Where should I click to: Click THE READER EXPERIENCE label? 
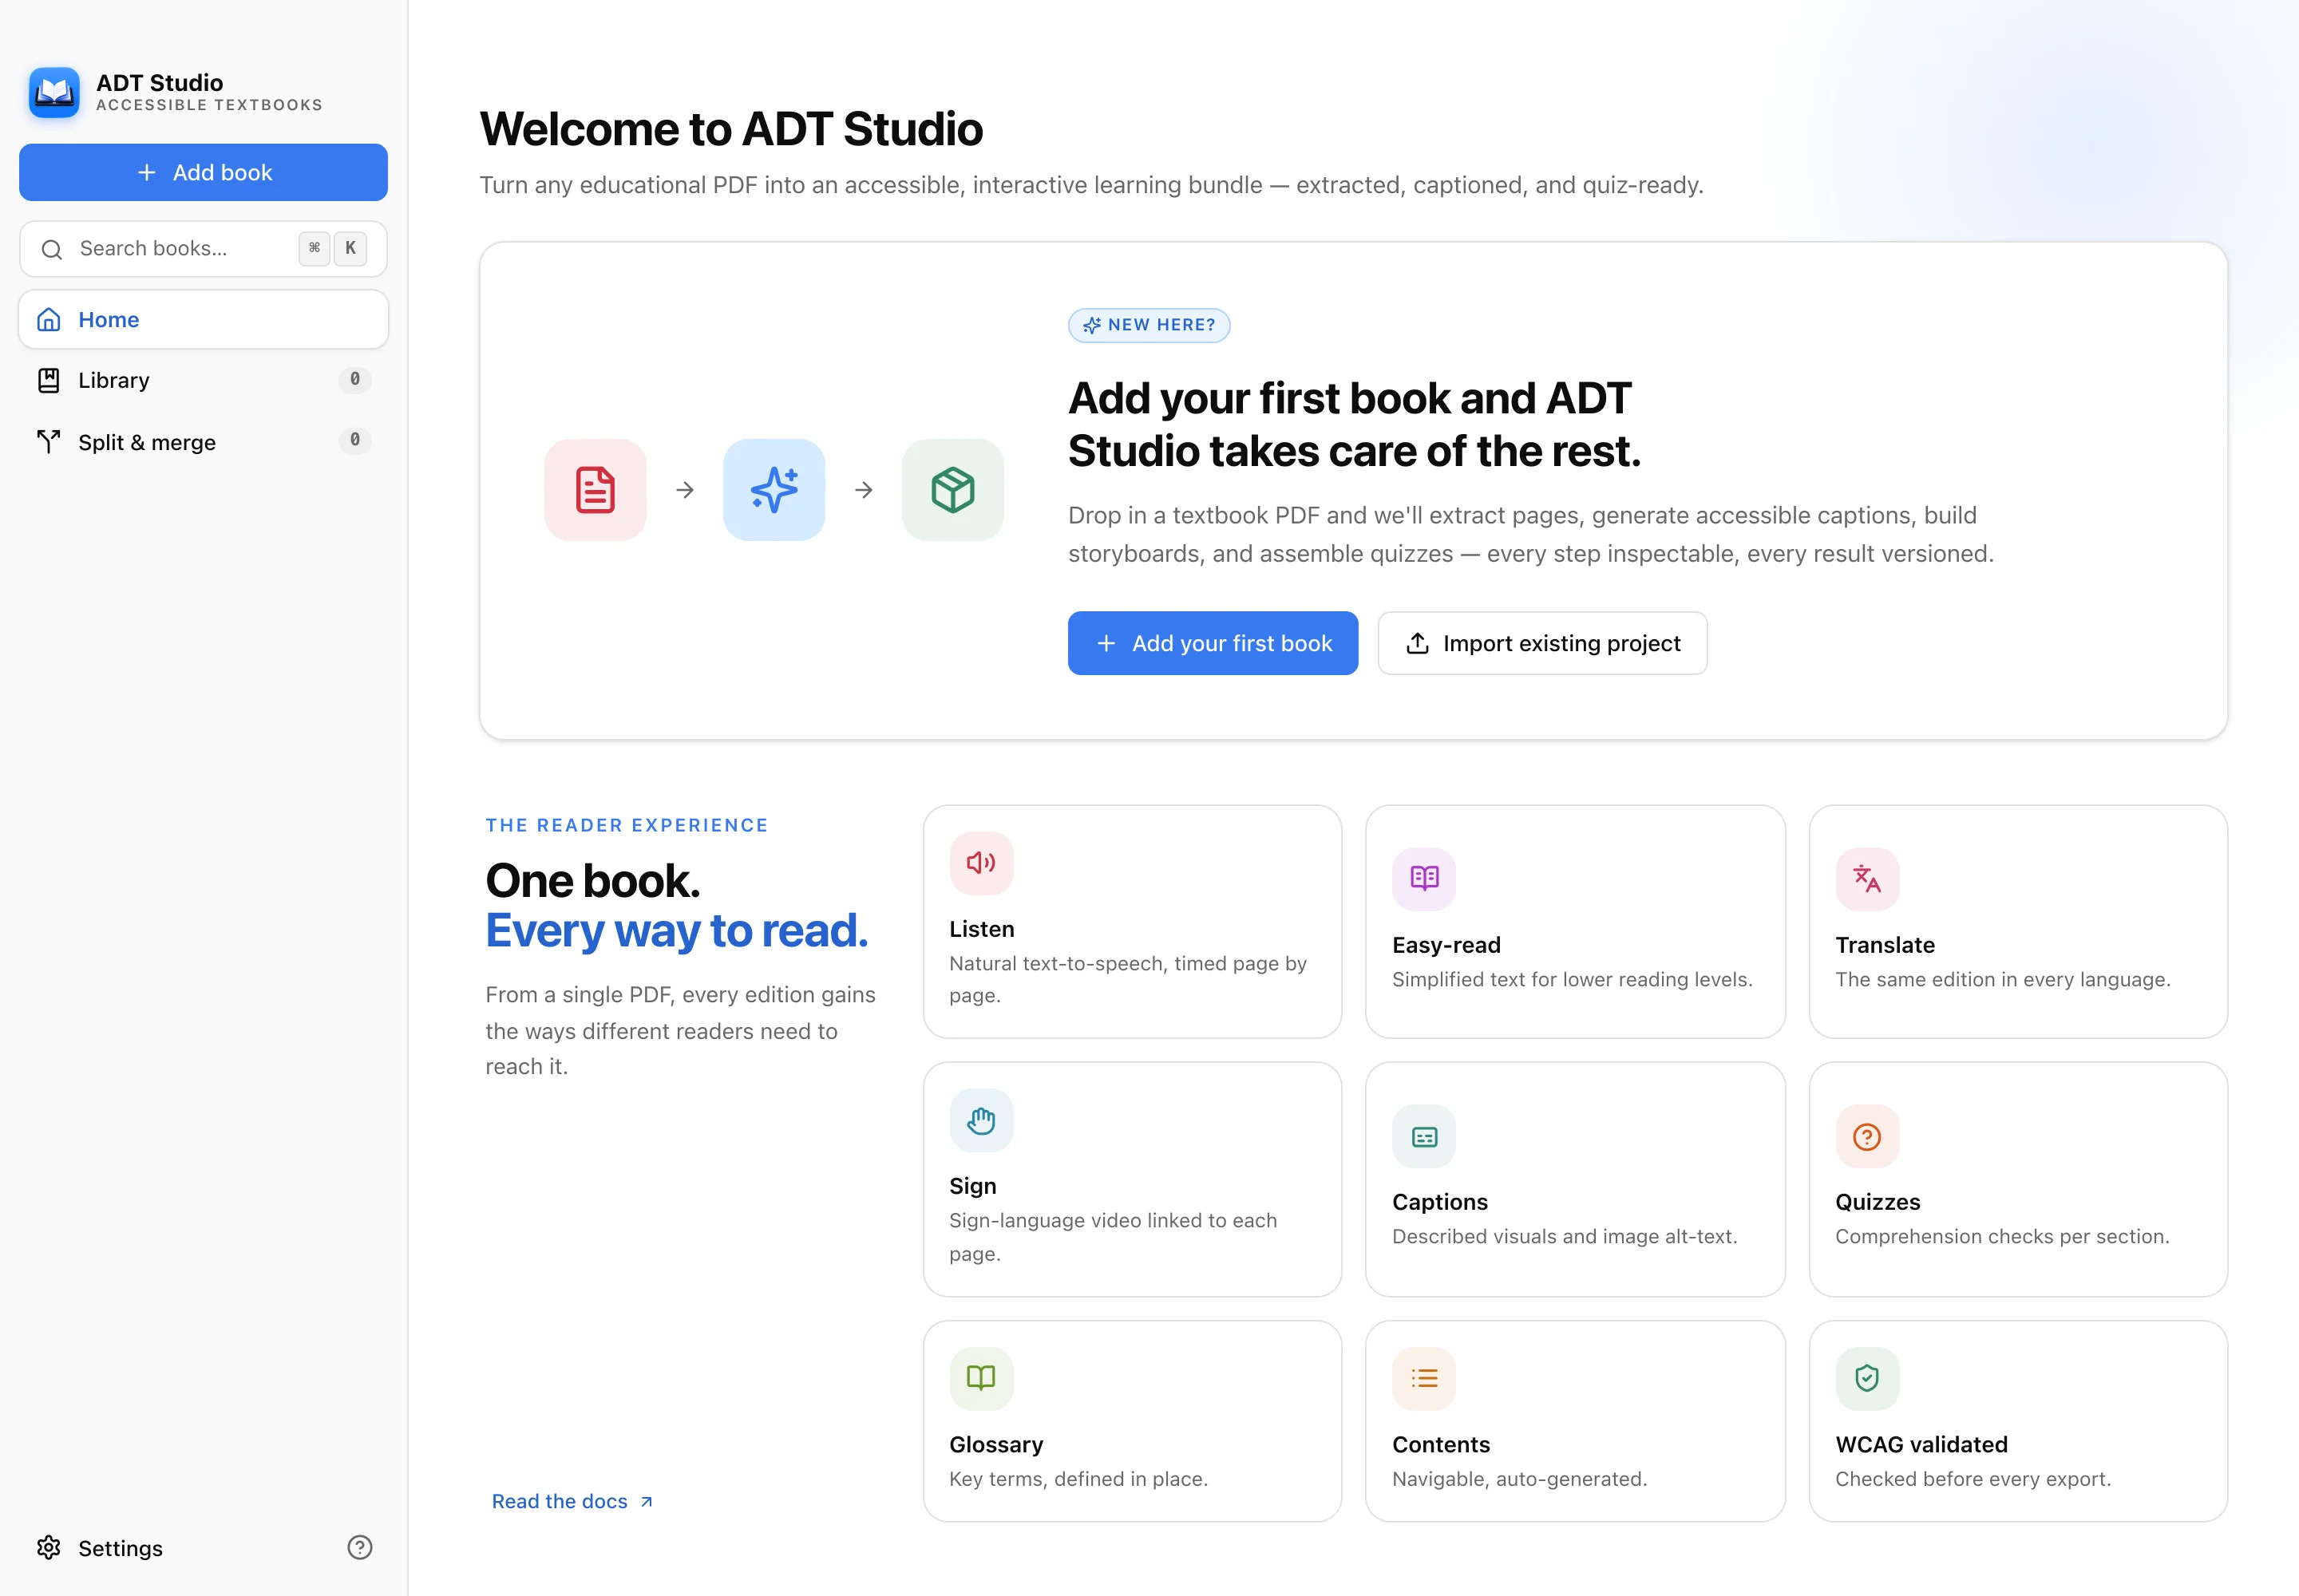tap(627, 825)
